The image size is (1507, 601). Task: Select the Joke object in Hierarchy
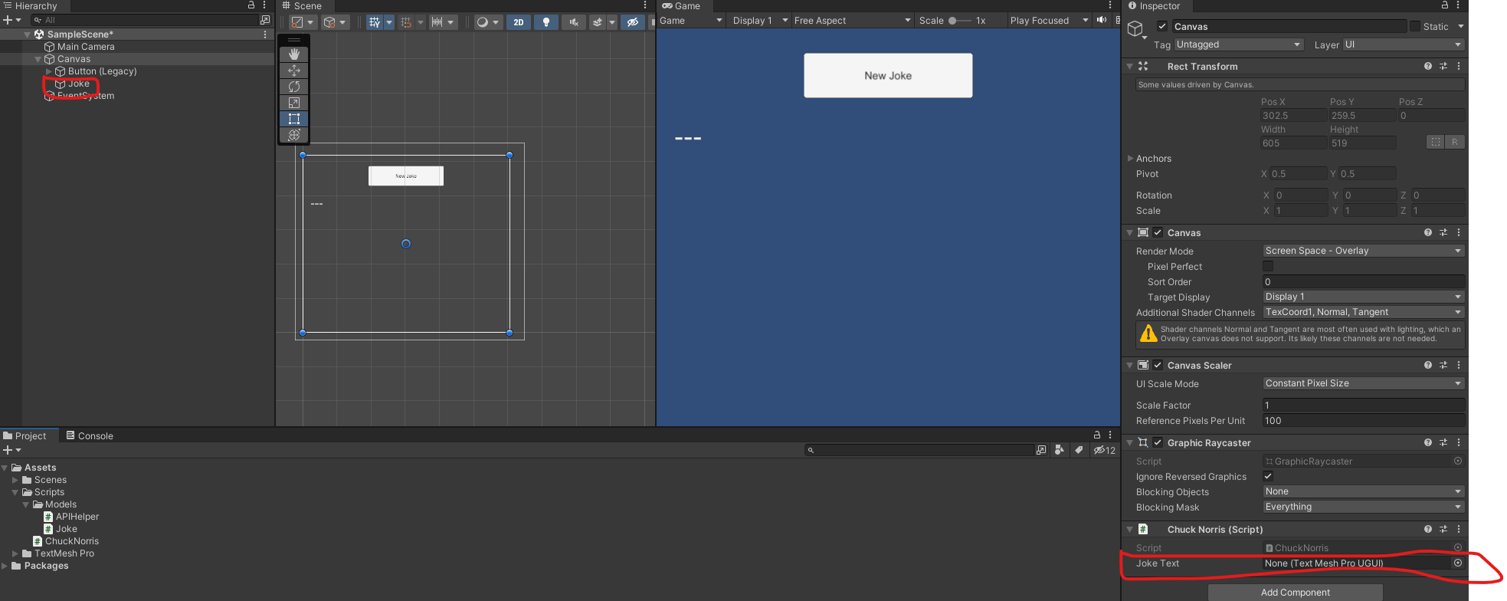point(79,84)
